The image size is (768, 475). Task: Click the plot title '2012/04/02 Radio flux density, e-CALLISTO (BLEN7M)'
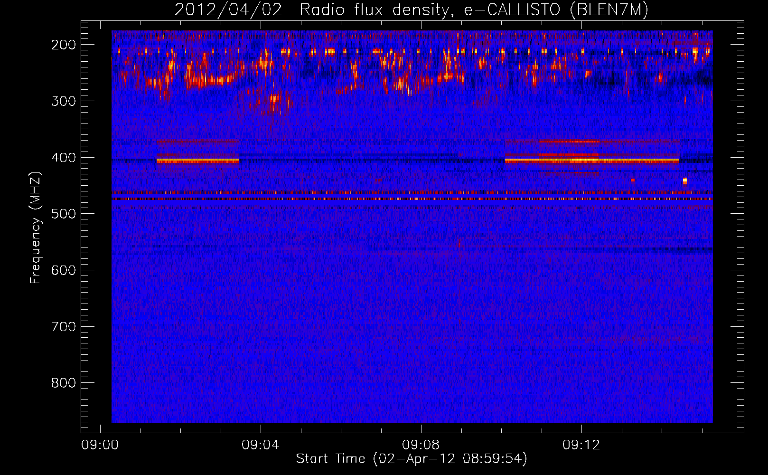click(x=411, y=9)
